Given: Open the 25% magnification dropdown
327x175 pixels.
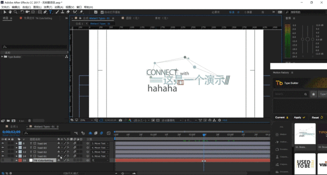Looking at the screenshot, I should click(x=86, y=120).
